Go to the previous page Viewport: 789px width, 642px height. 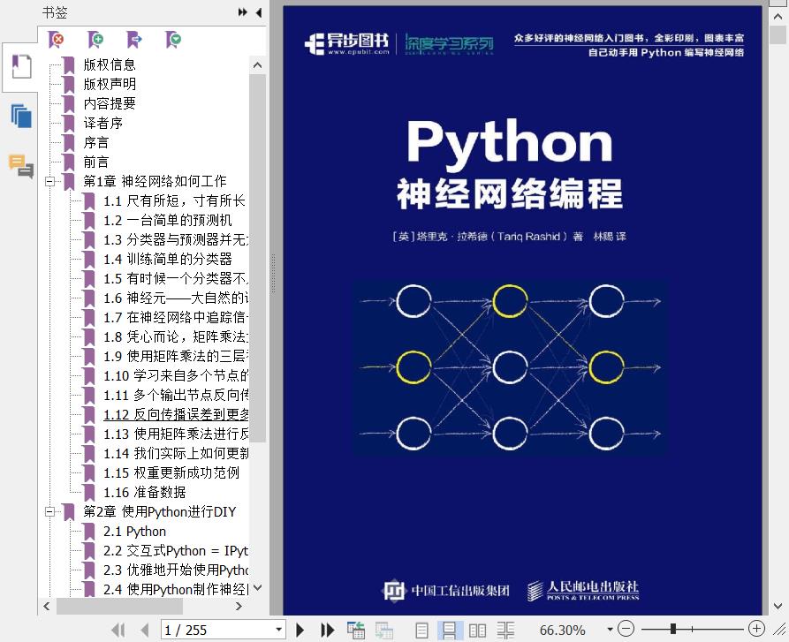pyautogui.click(x=146, y=630)
